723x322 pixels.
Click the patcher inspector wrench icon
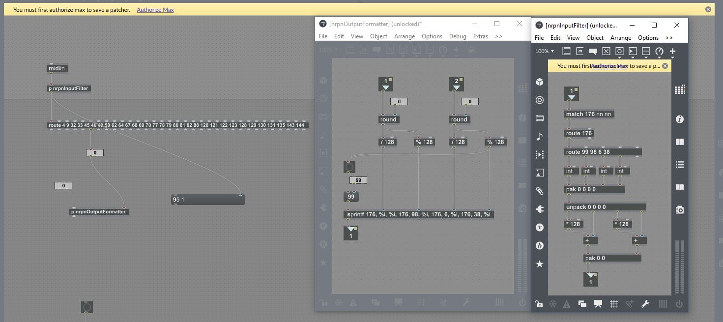(645, 304)
